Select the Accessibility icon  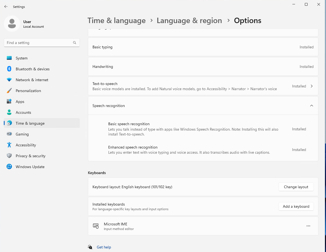click(9, 145)
